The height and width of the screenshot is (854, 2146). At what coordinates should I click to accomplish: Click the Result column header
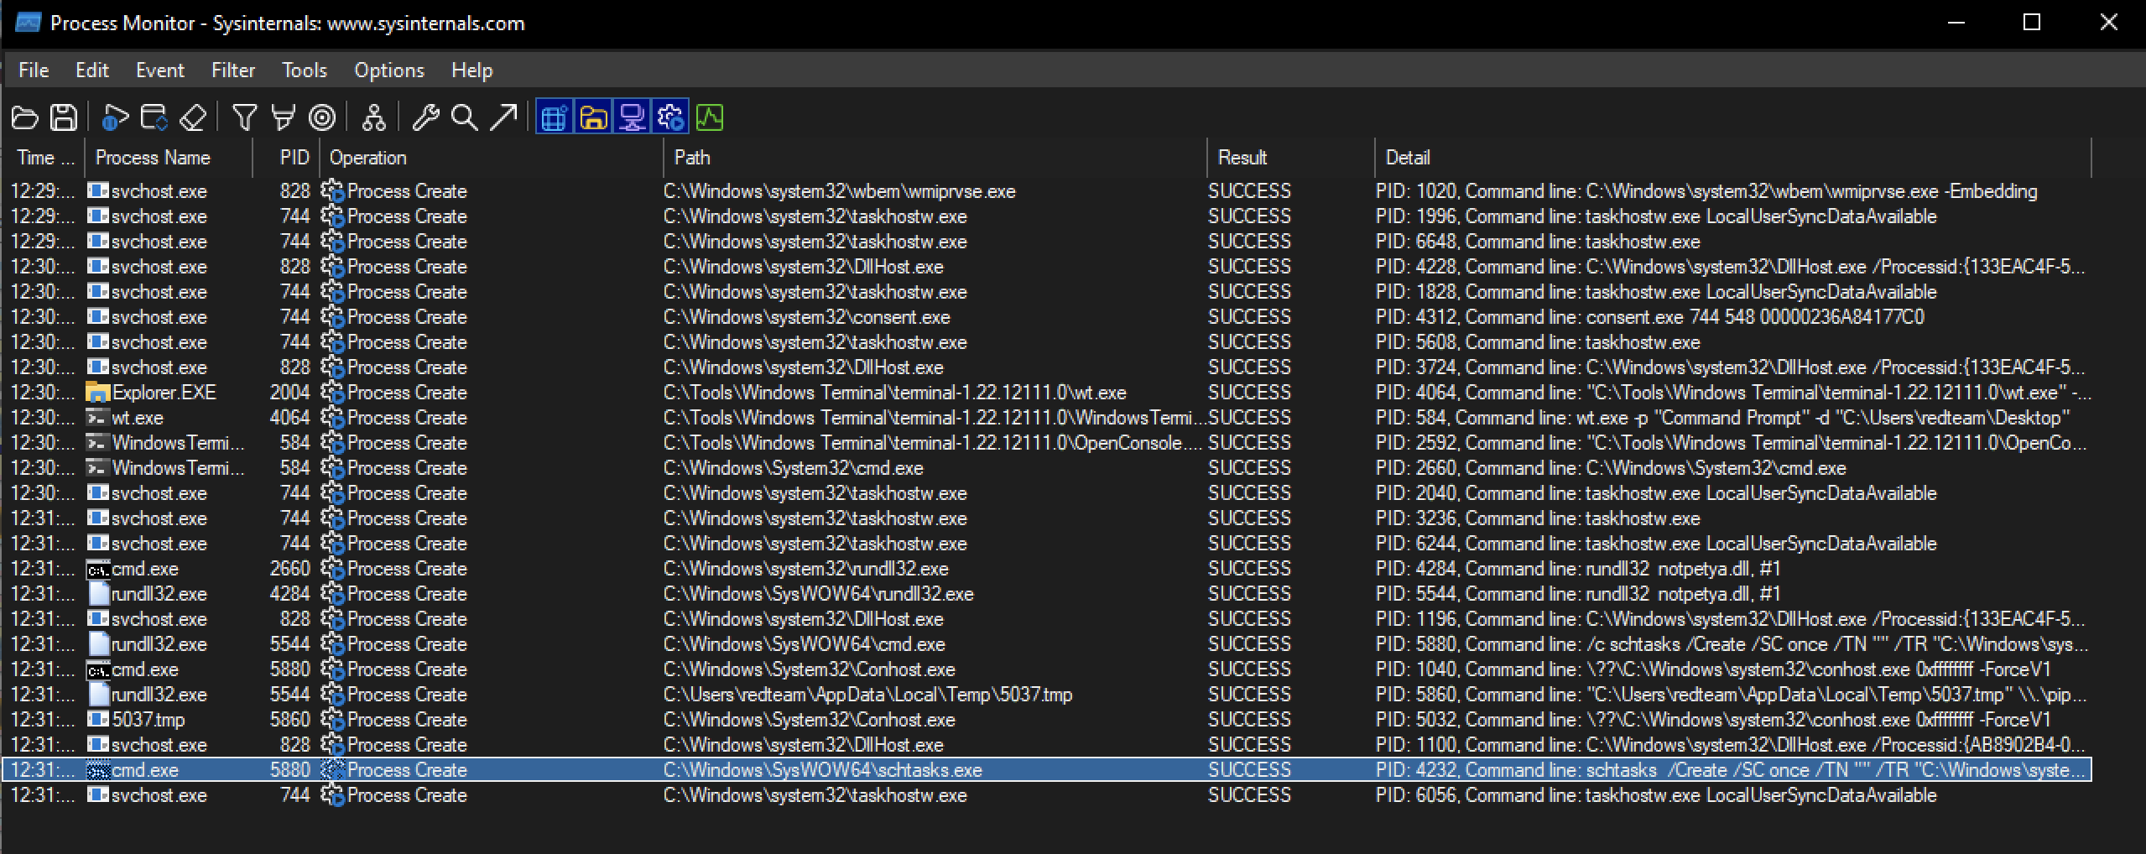[1291, 158]
